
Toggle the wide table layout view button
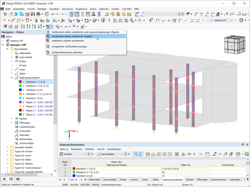(77, 14)
